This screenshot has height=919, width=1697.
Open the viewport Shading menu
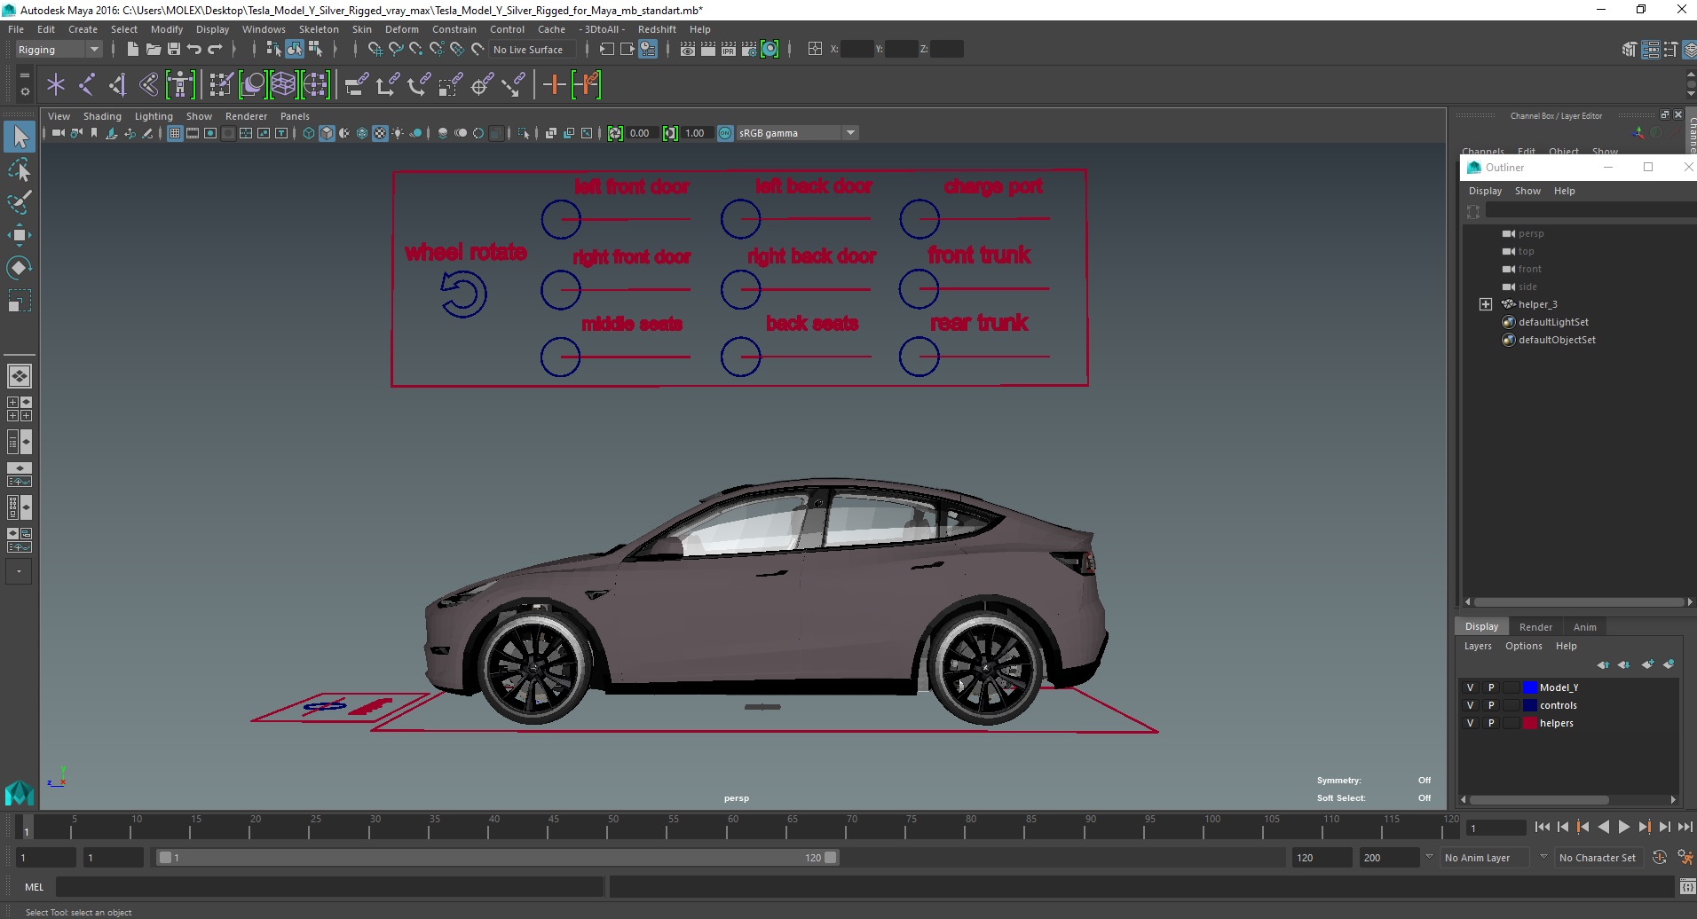[x=102, y=116]
